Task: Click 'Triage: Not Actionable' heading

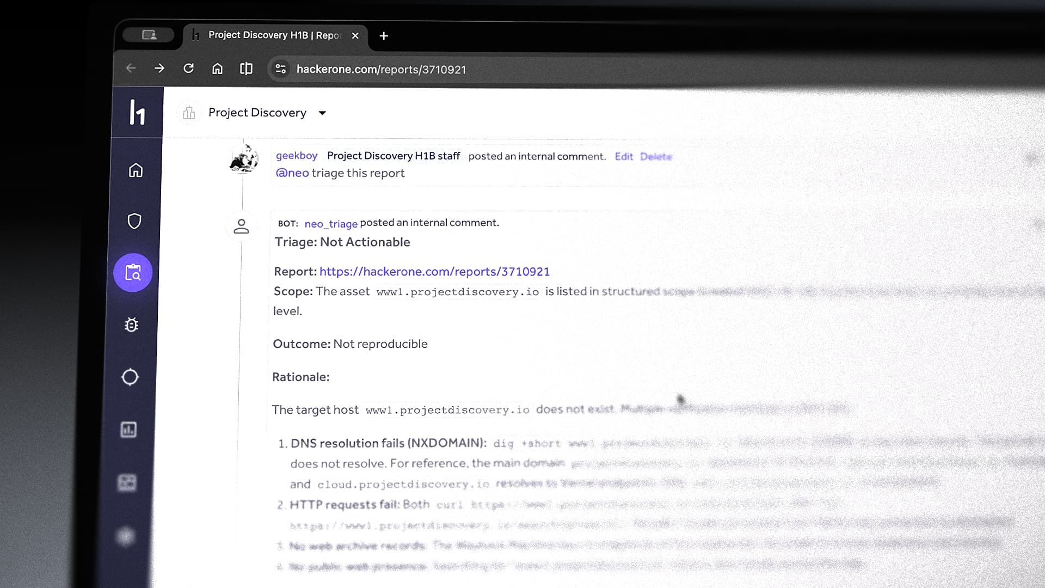Action: point(342,242)
